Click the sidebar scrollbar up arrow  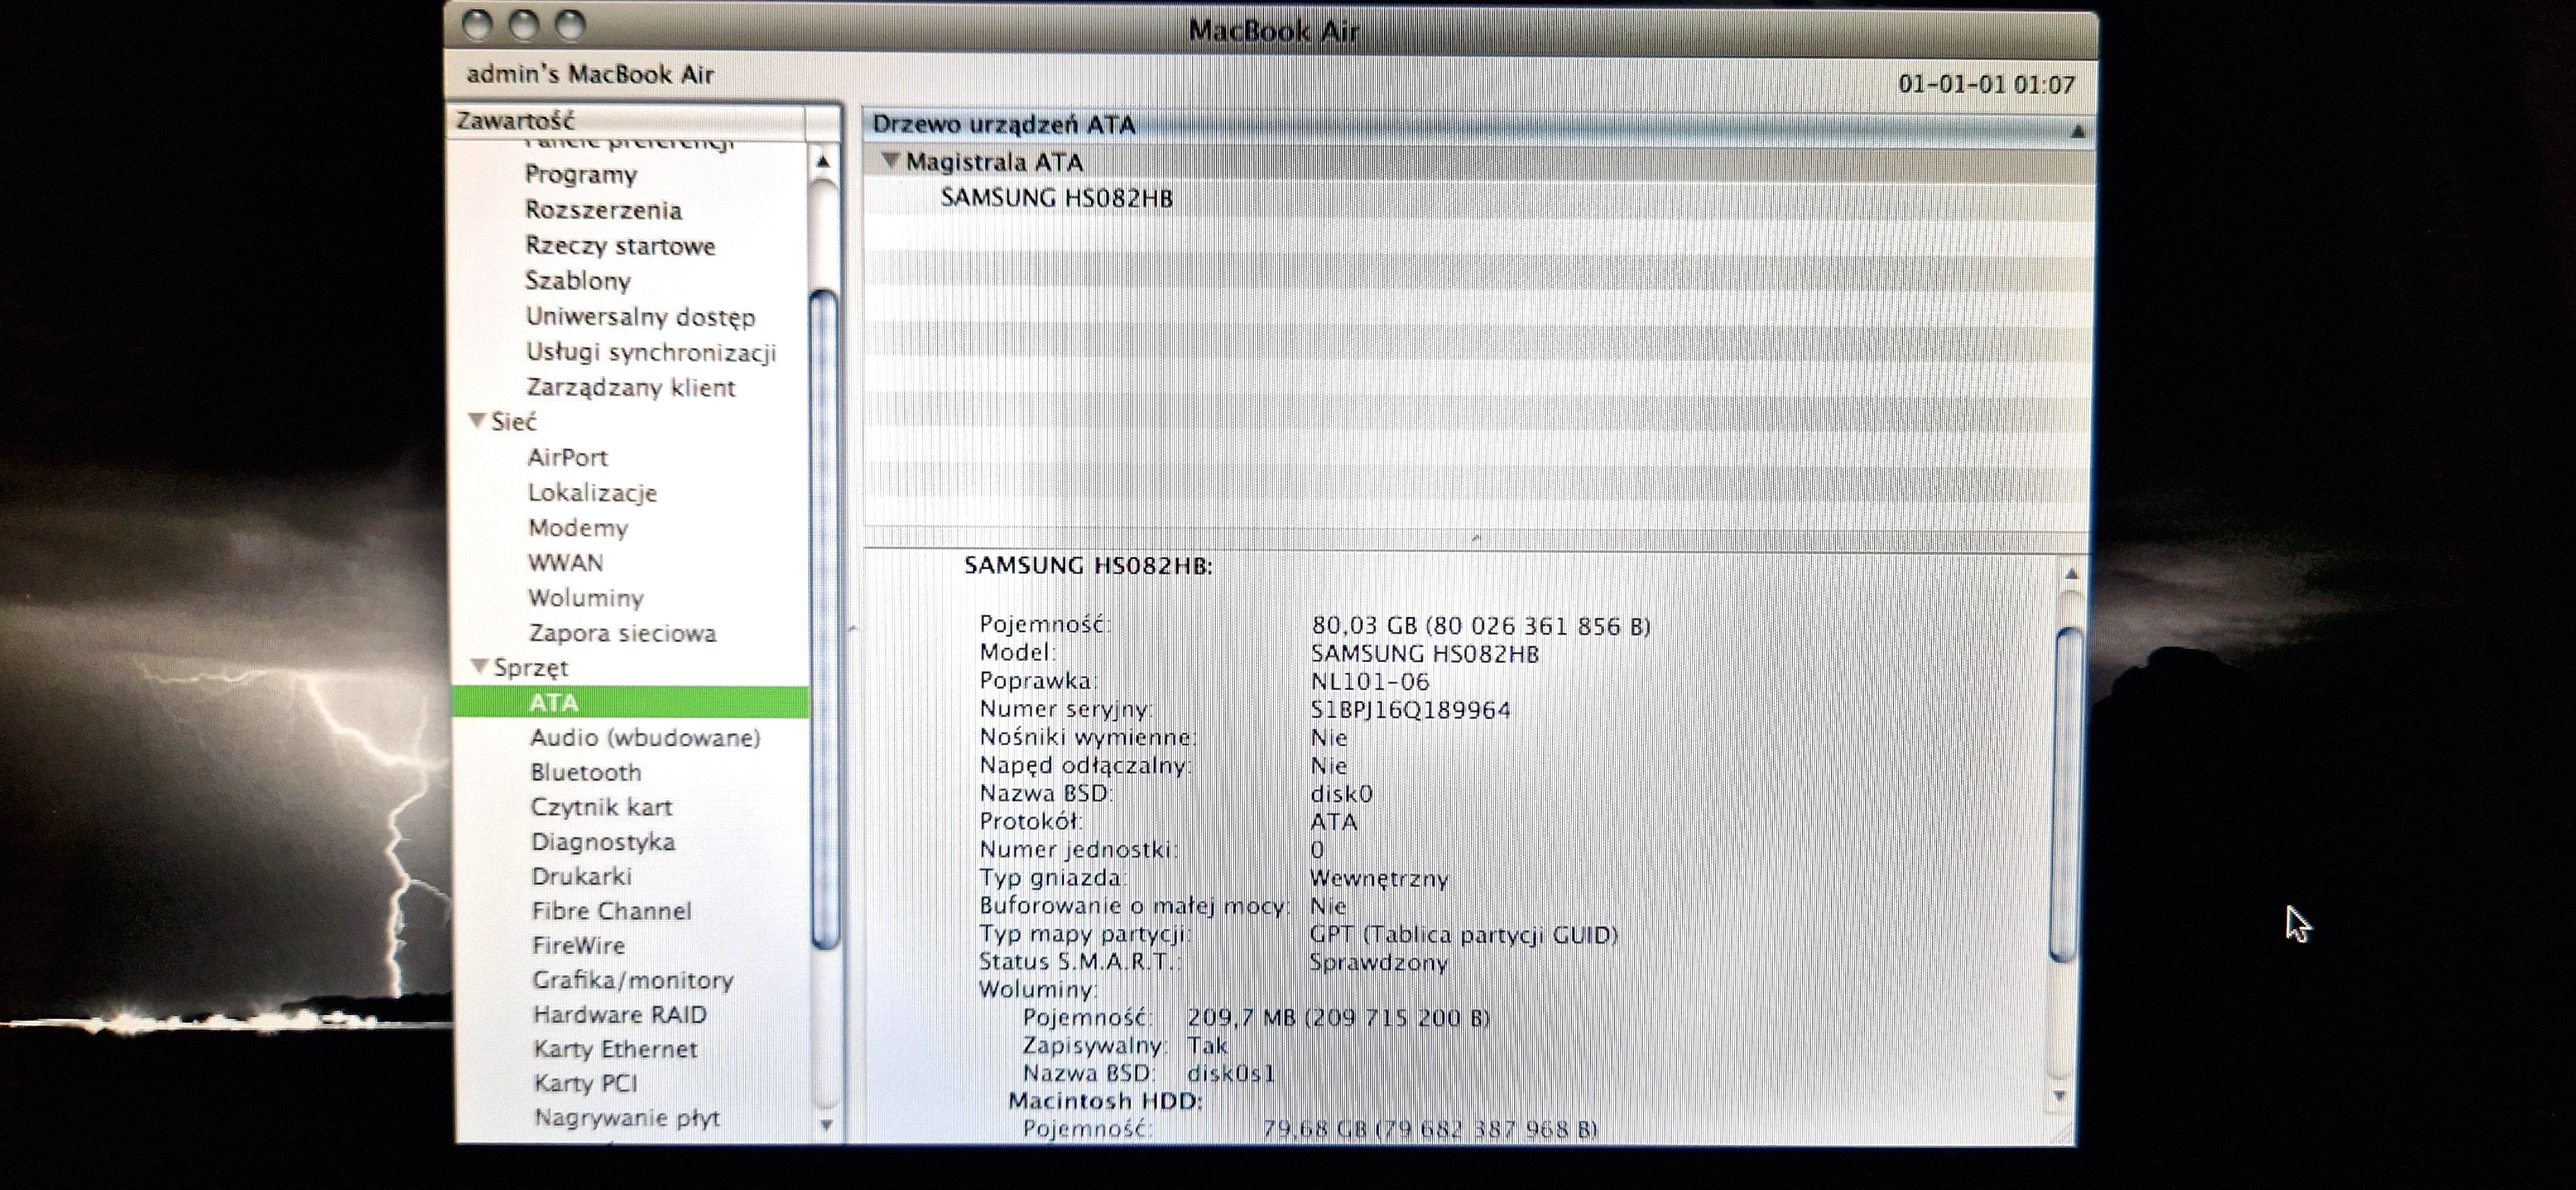pyautogui.click(x=823, y=161)
